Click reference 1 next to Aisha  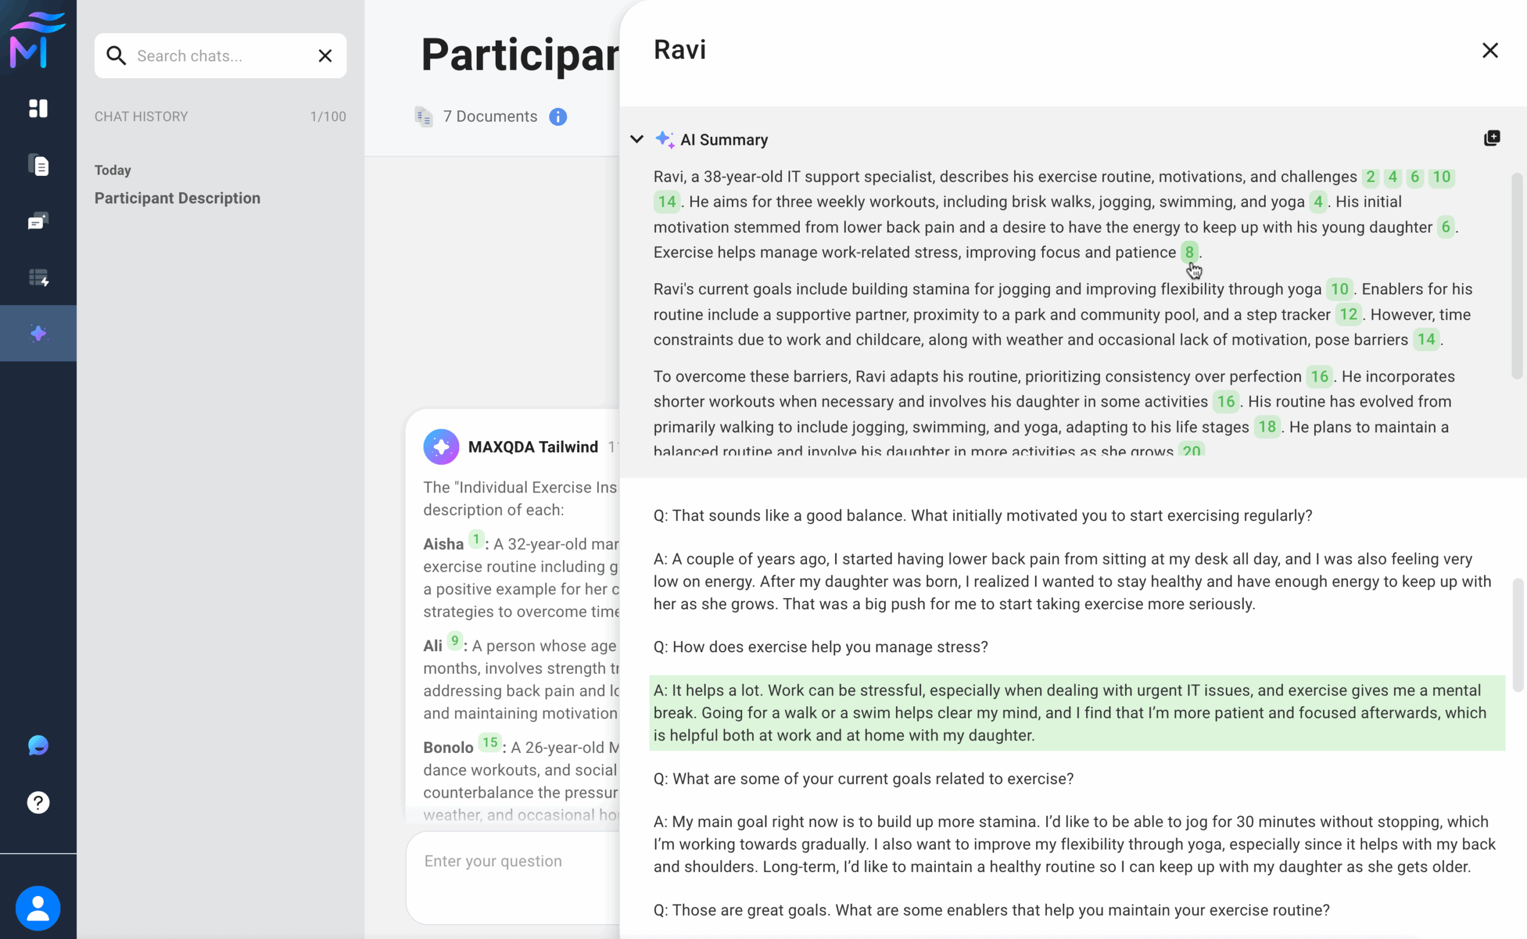pyautogui.click(x=476, y=539)
